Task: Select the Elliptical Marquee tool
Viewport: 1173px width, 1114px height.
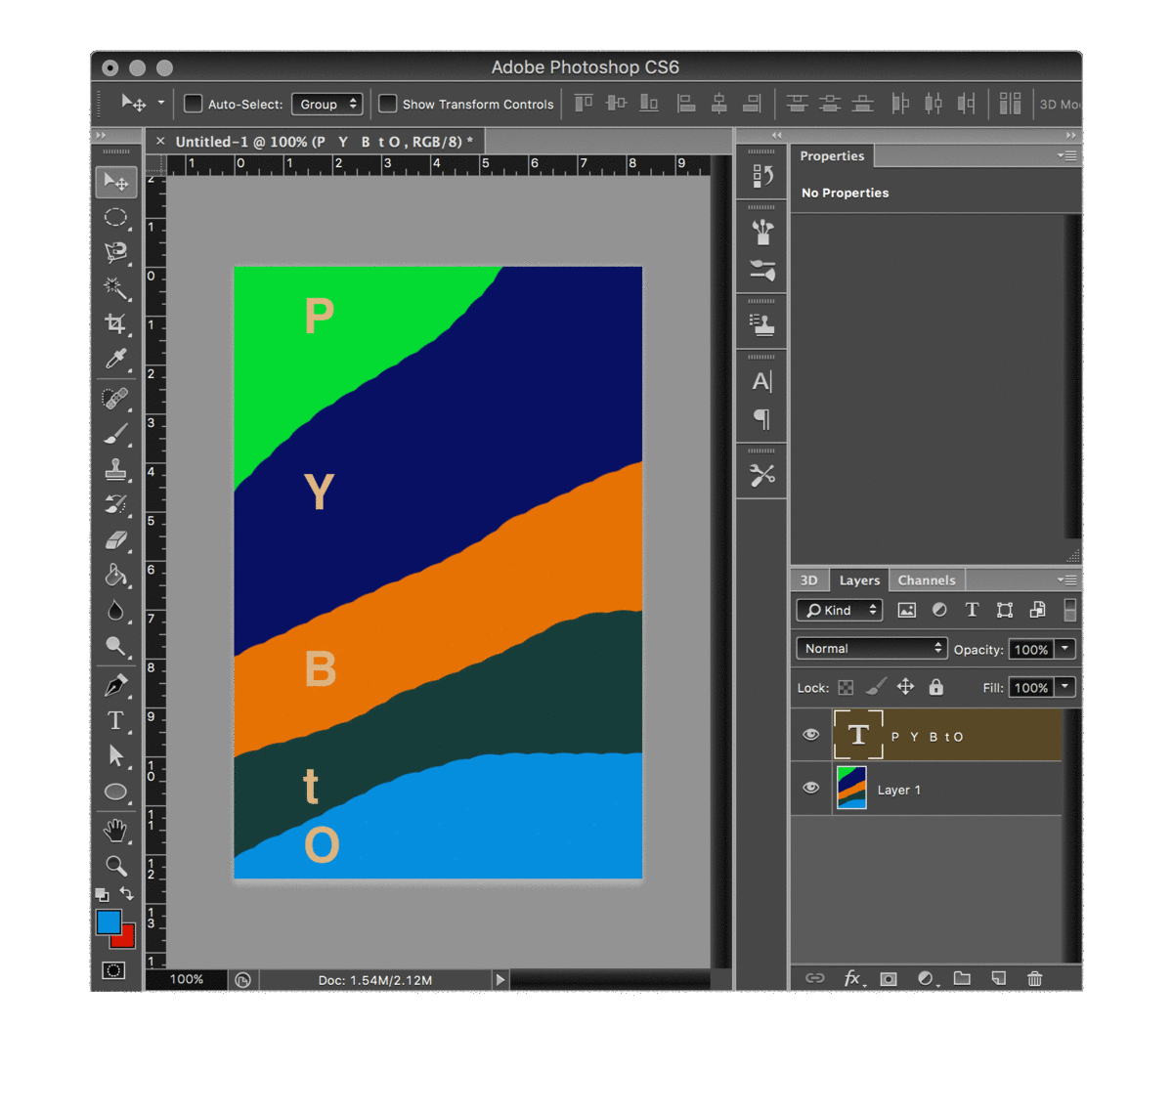Action: click(116, 217)
